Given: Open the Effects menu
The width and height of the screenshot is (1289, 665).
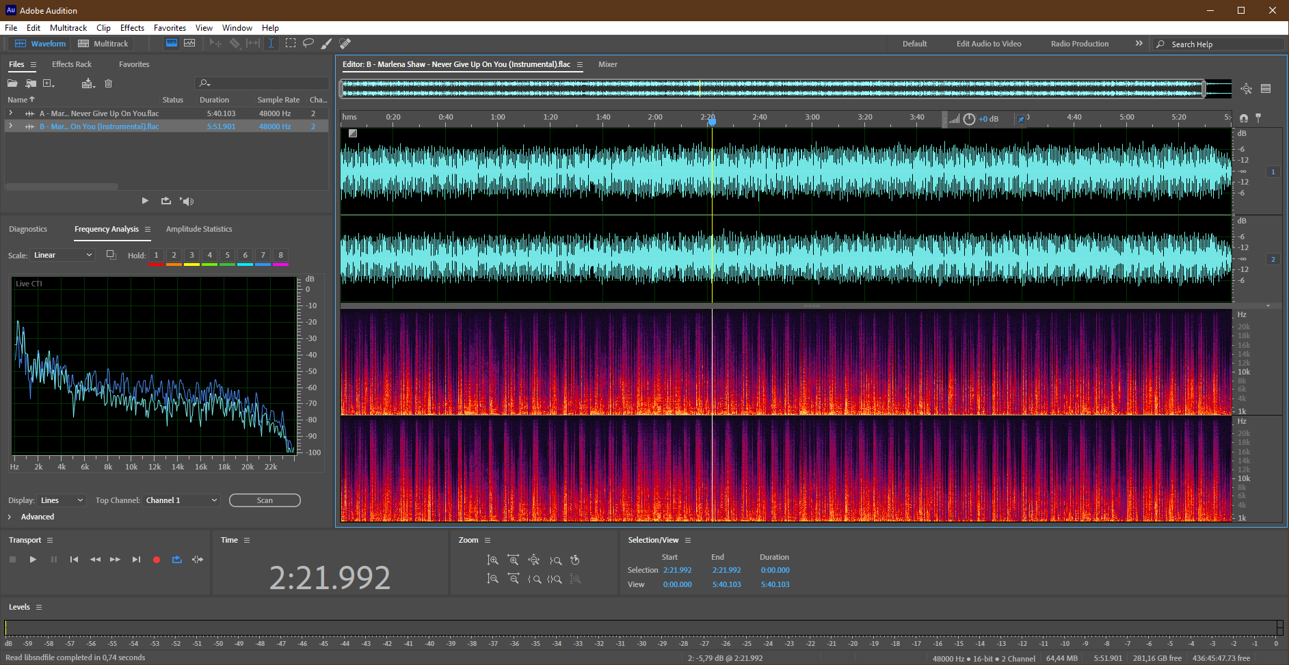Looking at the screenshot, I should pyautogui.click(x=132, y=28).
